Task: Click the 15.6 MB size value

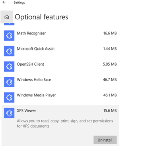Action: (x=110, y=110)
